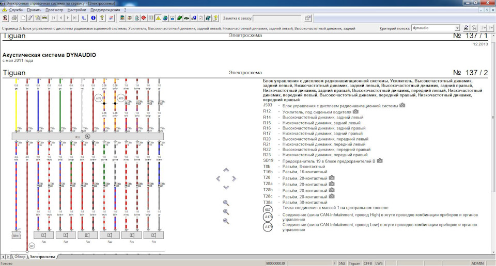Click the A179 connection circle in the diagram

coord(121,98)
